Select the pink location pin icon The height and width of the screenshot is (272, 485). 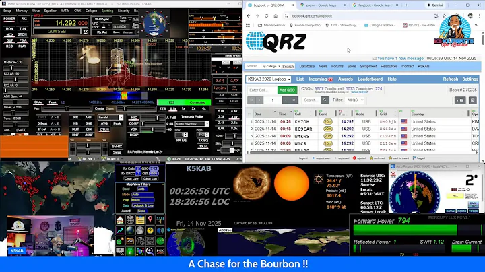point(150,219)
